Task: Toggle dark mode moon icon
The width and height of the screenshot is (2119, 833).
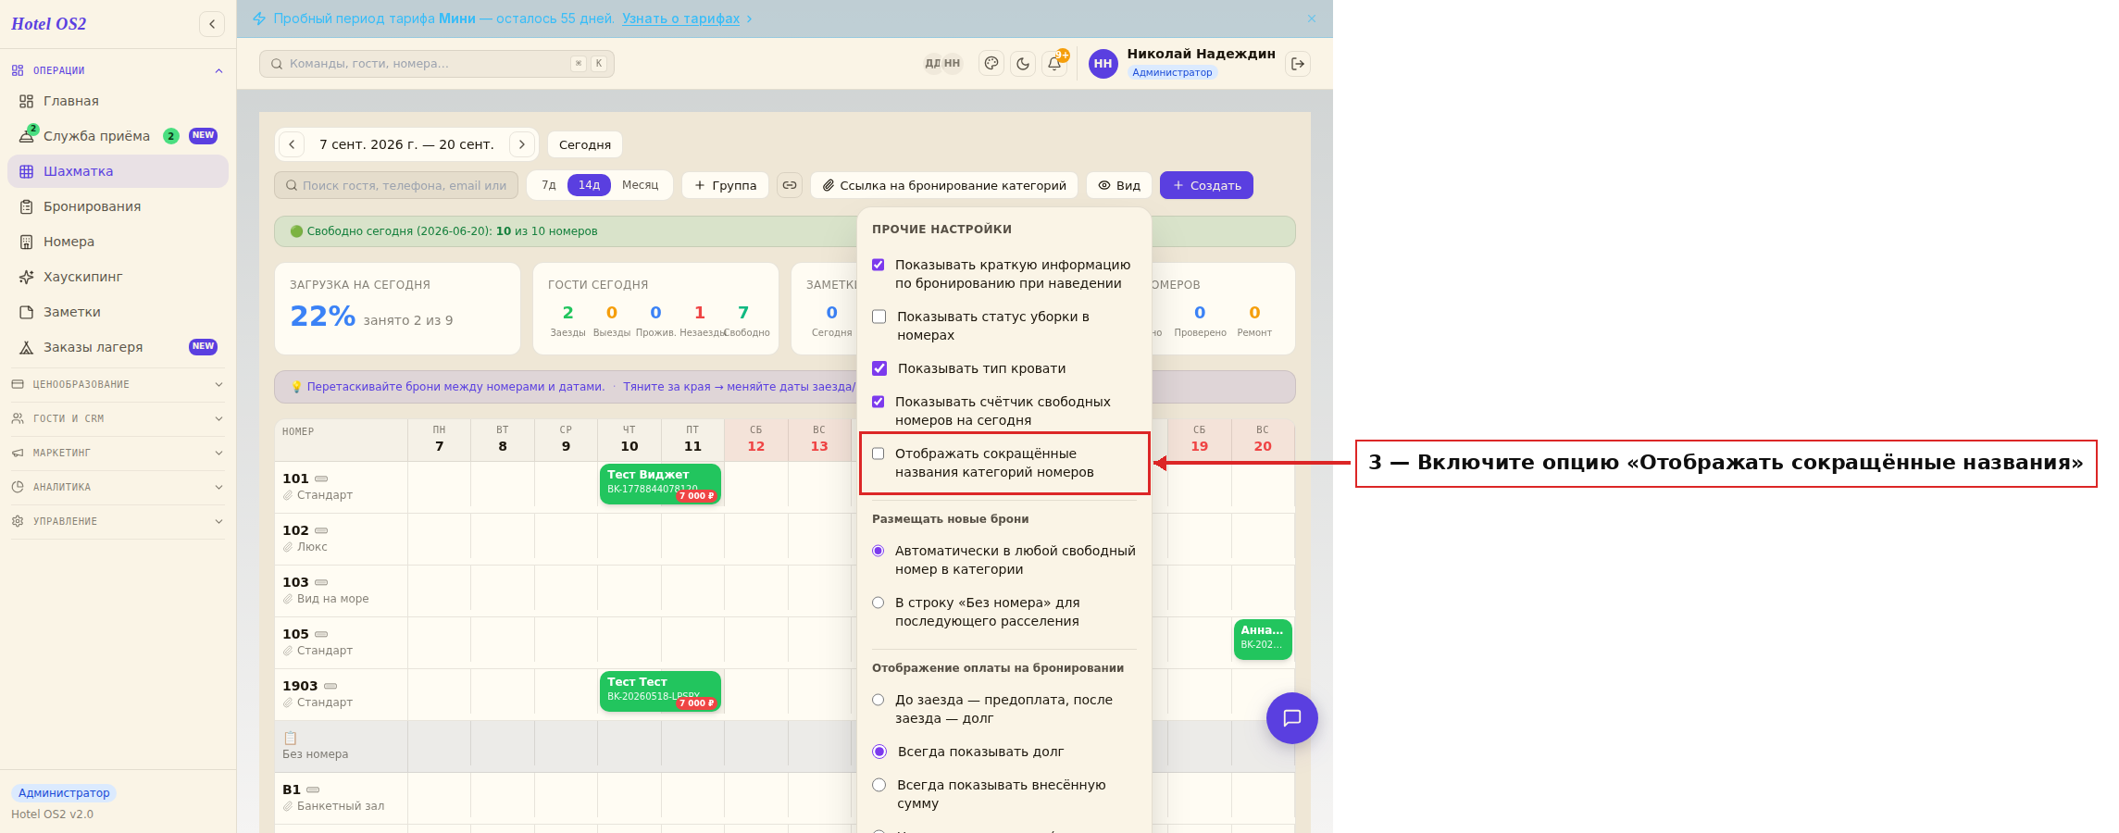Action: [x=1023, y=64]
